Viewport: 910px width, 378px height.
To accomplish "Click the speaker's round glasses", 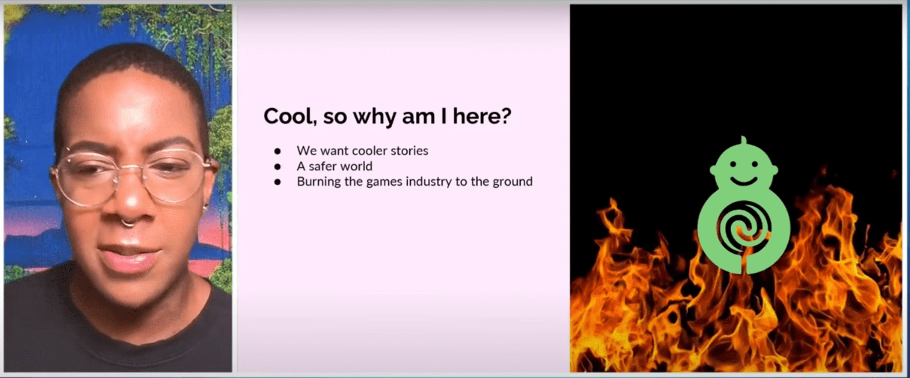I will (132, 175).
